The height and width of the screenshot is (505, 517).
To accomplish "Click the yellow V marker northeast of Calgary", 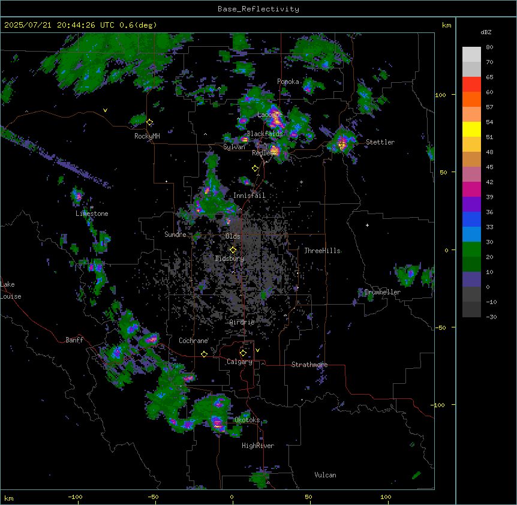I will [257, 350].
